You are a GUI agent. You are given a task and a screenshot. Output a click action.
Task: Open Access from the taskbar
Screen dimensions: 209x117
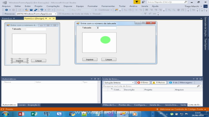tap(21, 114)
